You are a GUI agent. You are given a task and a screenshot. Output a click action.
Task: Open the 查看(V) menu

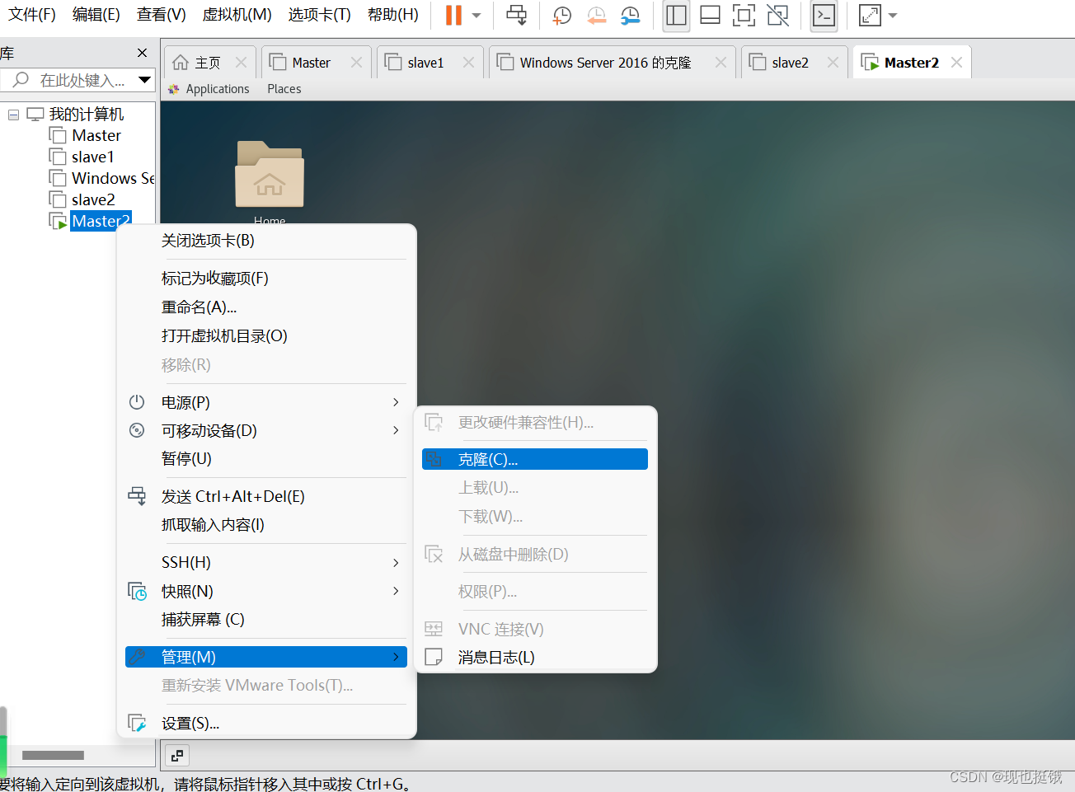click(x=161, y=15)
